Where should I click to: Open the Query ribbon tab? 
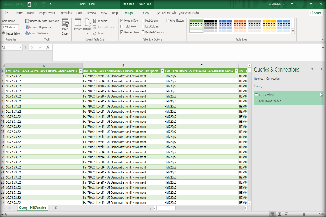click(x=145, y=13)
